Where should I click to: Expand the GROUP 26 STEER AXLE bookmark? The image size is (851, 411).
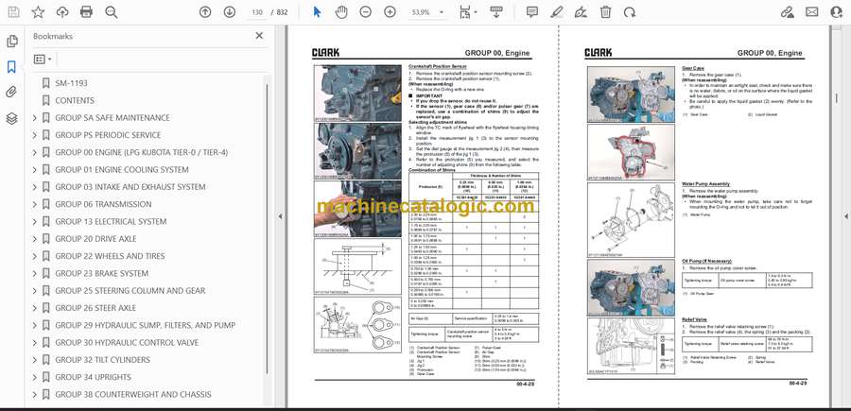click(34, 308)
